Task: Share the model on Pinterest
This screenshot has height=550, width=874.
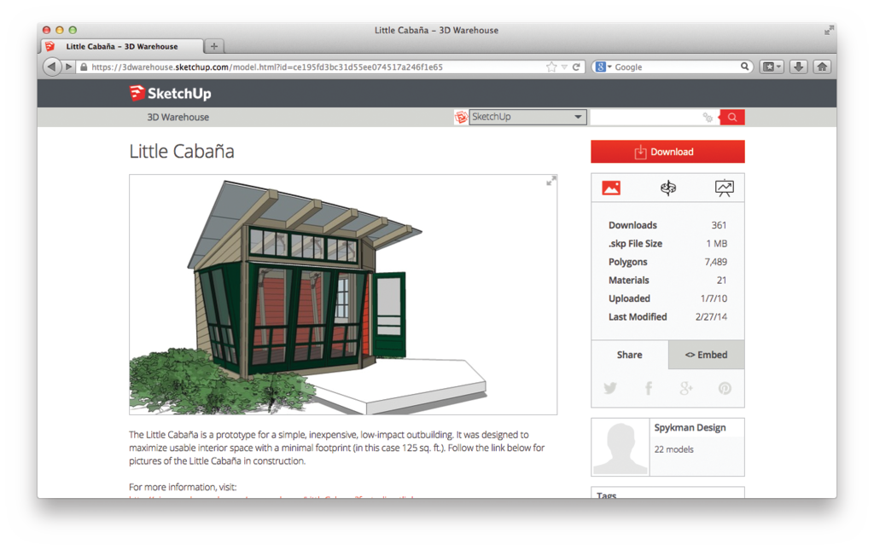Action: (x=725, y=388)
